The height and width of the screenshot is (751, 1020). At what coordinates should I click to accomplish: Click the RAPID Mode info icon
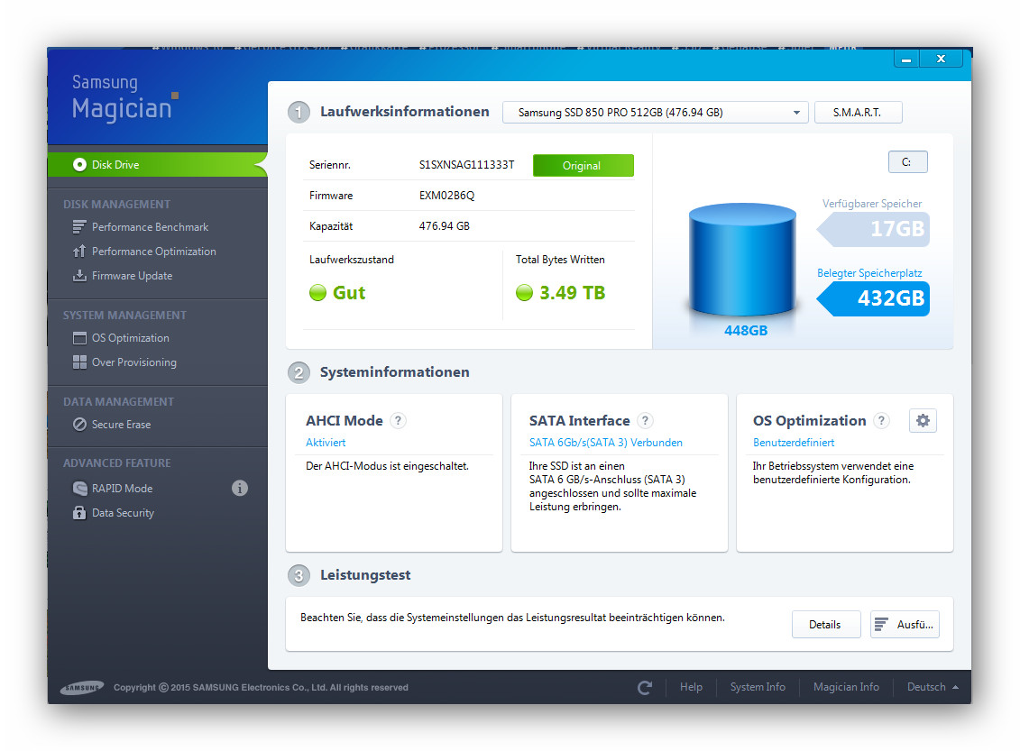tap(239, 489)
